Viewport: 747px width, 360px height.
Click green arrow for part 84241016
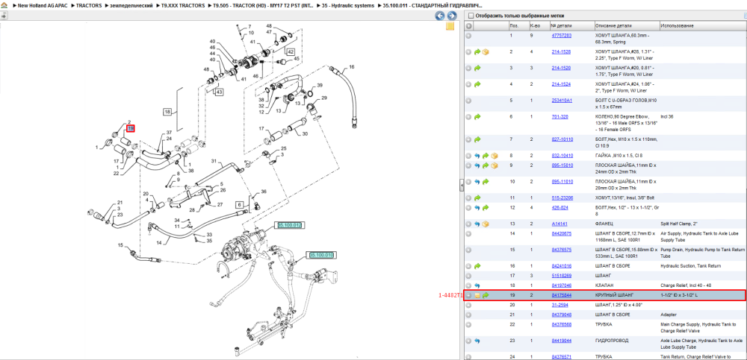coord(477,266)
